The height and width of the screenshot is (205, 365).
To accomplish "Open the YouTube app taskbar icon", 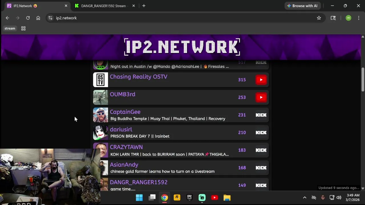I will 214,198.
